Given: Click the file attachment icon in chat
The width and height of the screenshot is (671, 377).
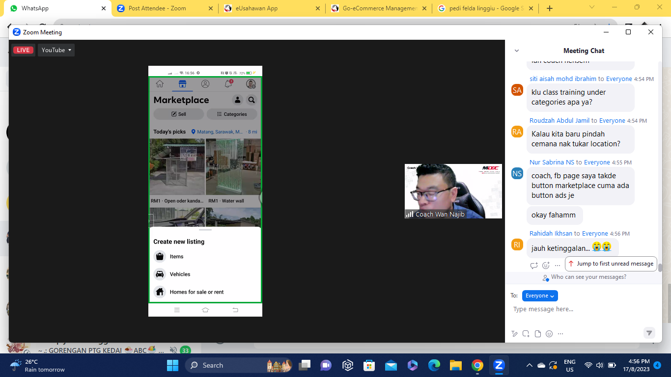Looking at the screenshot, I should tap(538, 334).
